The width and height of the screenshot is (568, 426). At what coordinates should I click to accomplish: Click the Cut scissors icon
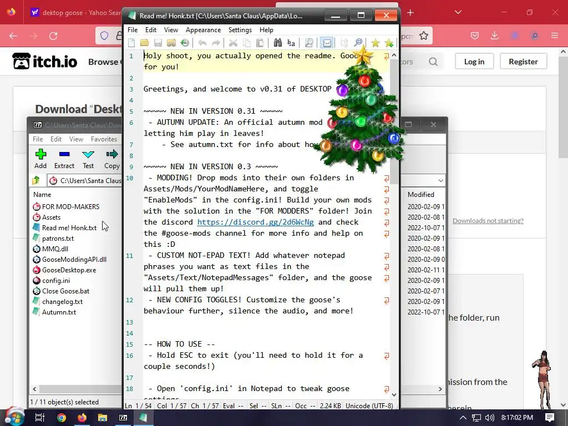233,43
